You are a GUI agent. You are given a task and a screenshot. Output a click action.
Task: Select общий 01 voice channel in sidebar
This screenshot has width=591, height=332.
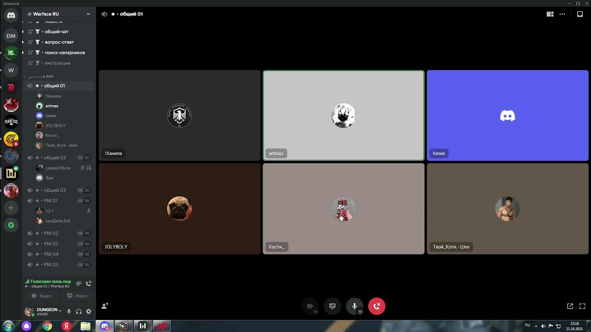click(x=59, y=86)
